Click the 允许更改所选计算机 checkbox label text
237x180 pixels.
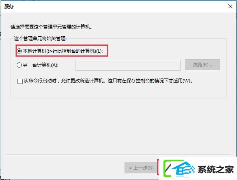pos(108,81)
